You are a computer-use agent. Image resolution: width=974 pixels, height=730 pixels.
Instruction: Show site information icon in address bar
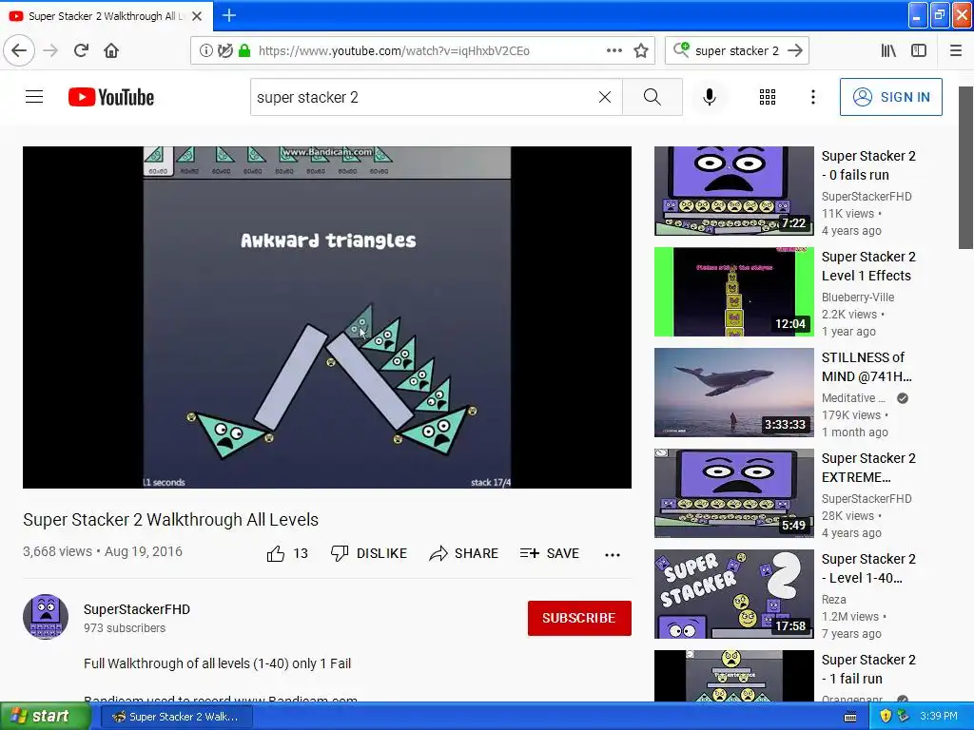click(x=206, y=51)
